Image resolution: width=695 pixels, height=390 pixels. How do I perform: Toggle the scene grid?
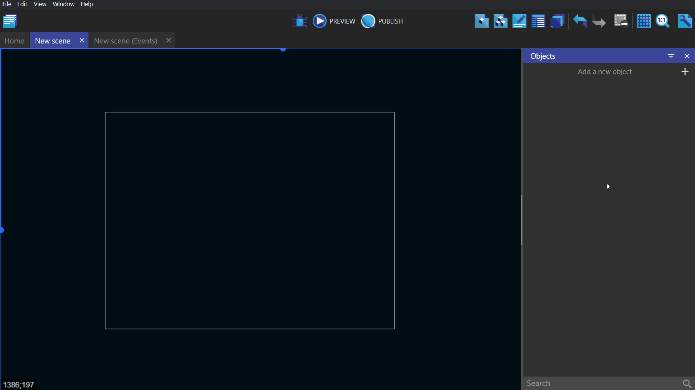point(643,21)
